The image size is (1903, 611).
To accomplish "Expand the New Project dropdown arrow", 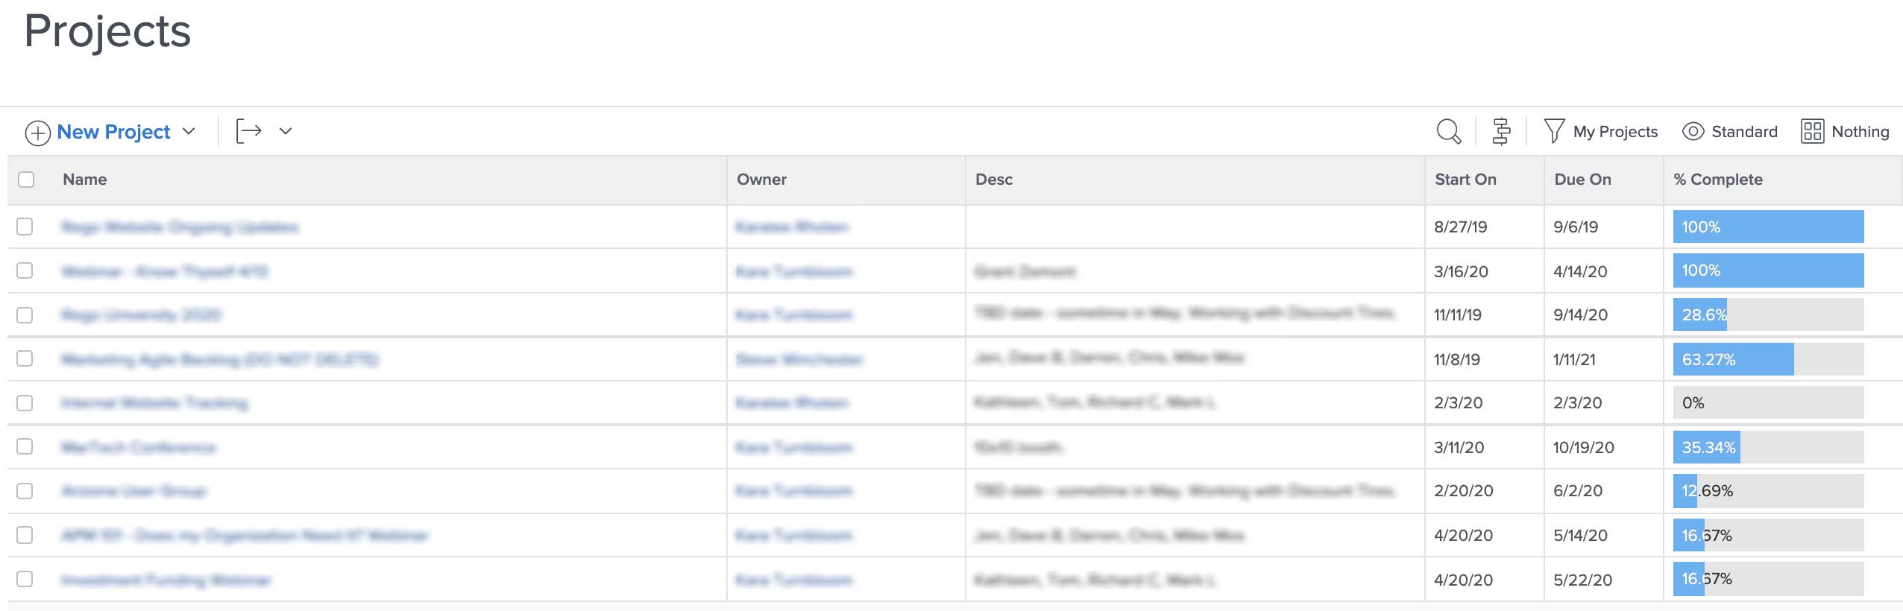I will coord(189,131).
